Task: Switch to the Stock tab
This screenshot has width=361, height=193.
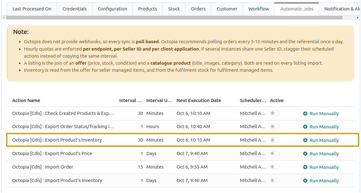Action: click(x=174, y=9)
